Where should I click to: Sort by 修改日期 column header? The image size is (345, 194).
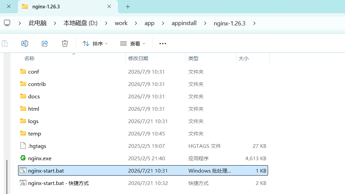pyautogui.click(x=138, y=59)
